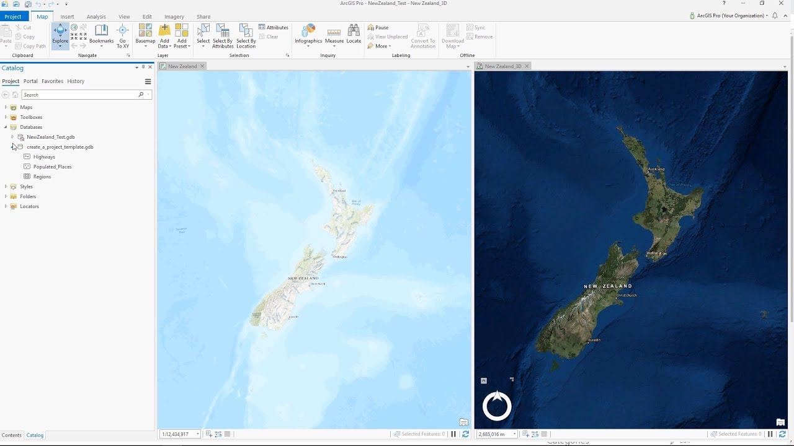Viewport: 794px width, 446px height.
Task: Switch to the Contents pane tab
Action: (11, 435)
